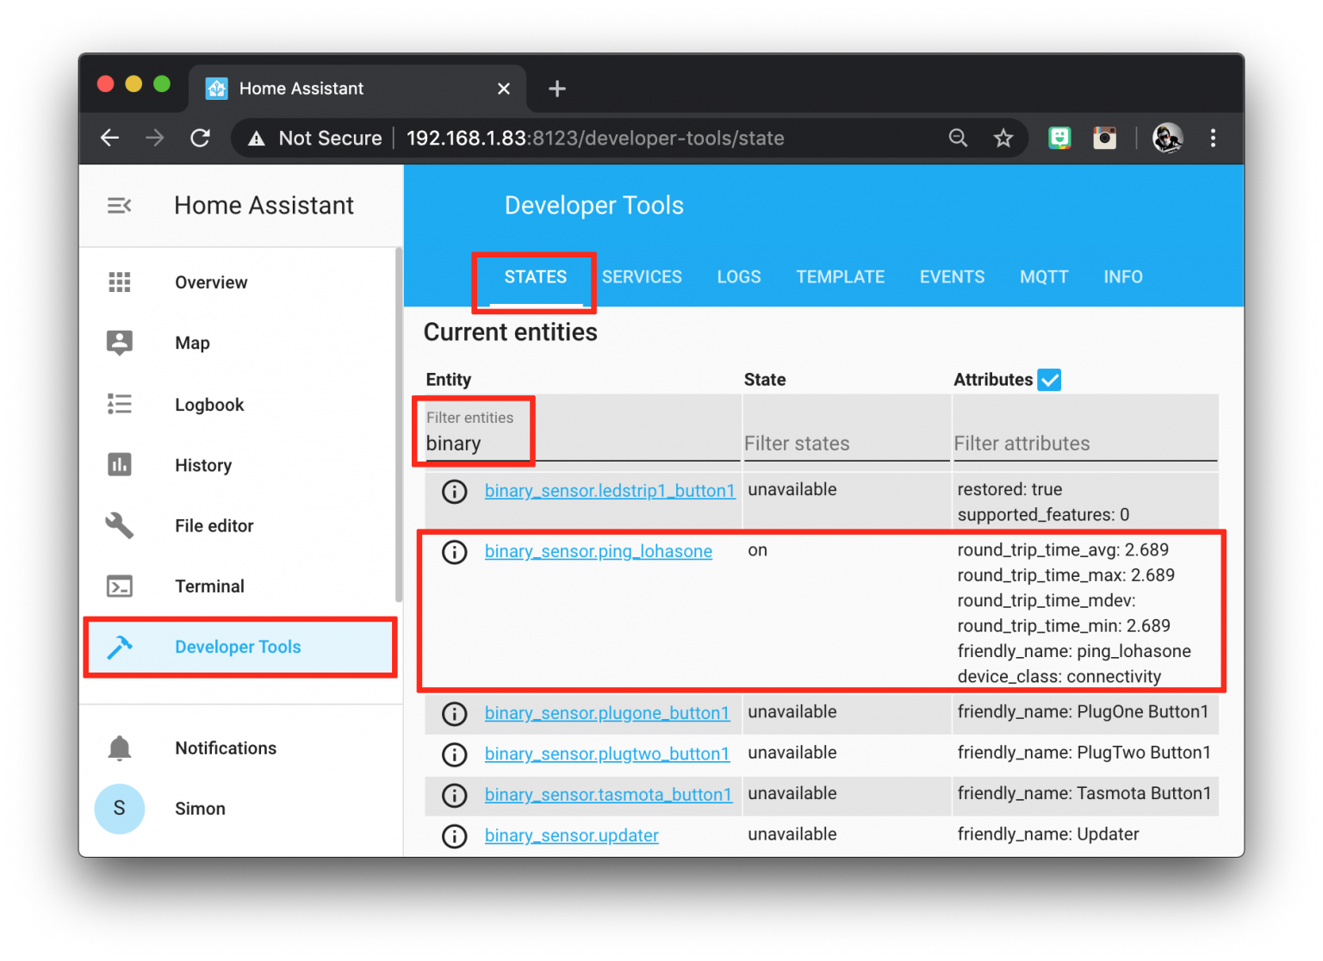
Task: Open the binary_sensor.plugone_button1 link
Action: [x=606, y=714]
